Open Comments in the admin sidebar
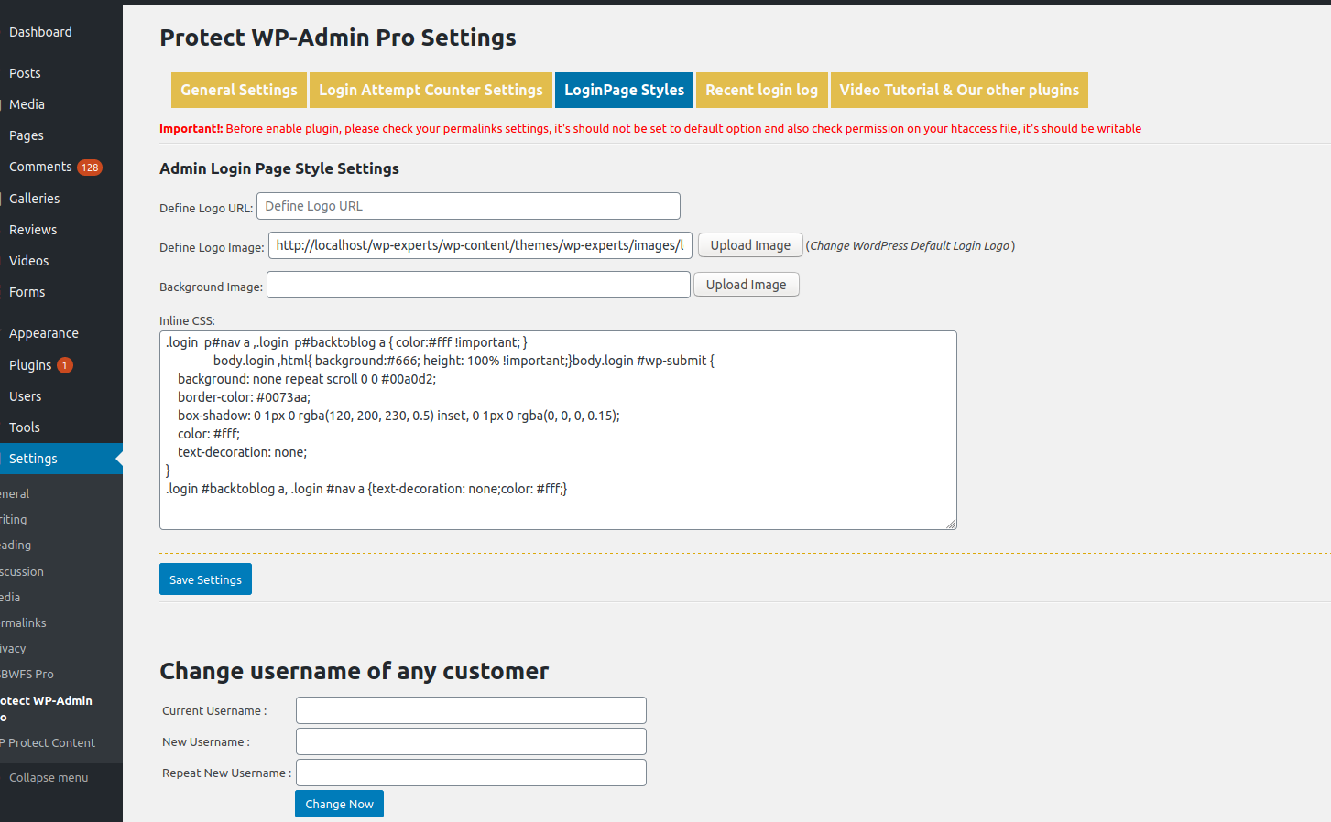This screenshot has height=822, width=1331. click(x=40, y=167)
